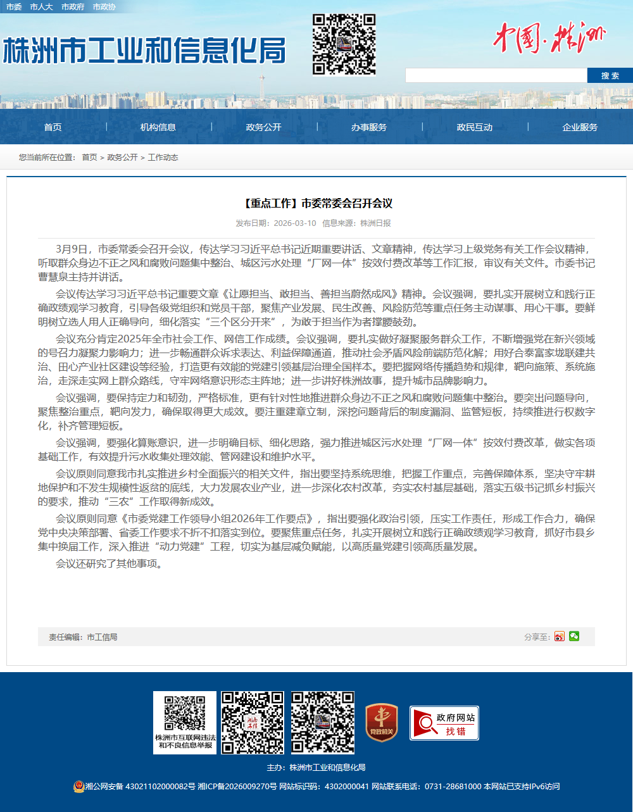Open the 办事服务 navigation item
Screen dimensions: 633x812
point(369,127)
